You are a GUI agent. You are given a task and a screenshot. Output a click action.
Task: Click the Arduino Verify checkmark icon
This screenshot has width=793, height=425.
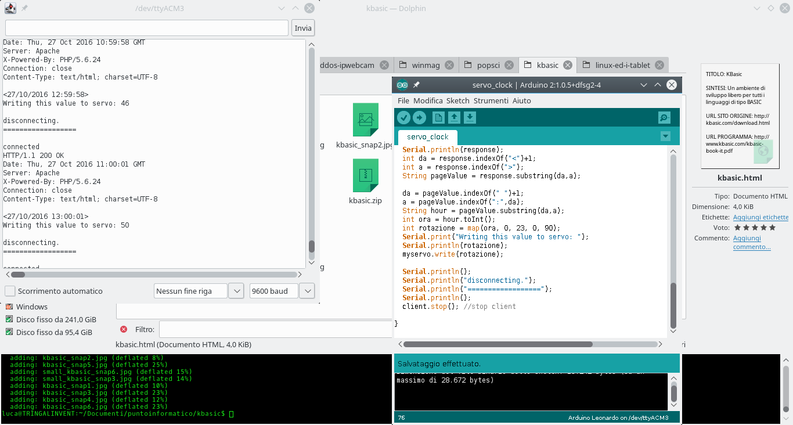403,118
